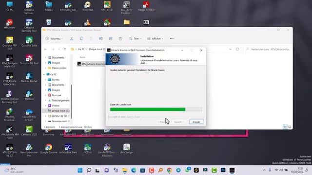This screenshot has height=175, width=312.
Task: Open Ce PC desktop icon
Action: click(x=10, y=6)
